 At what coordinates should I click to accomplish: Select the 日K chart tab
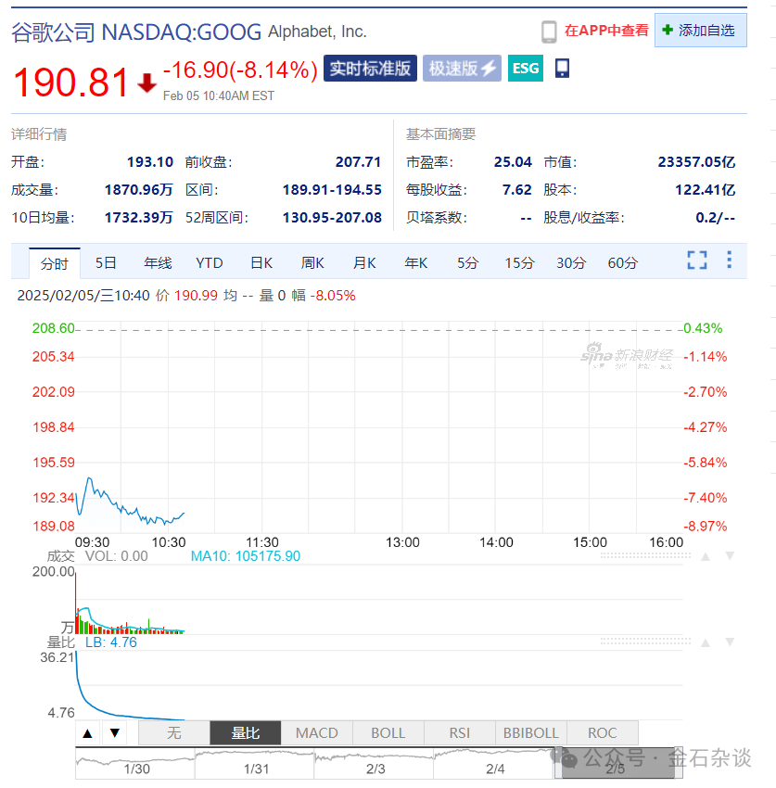261,263
